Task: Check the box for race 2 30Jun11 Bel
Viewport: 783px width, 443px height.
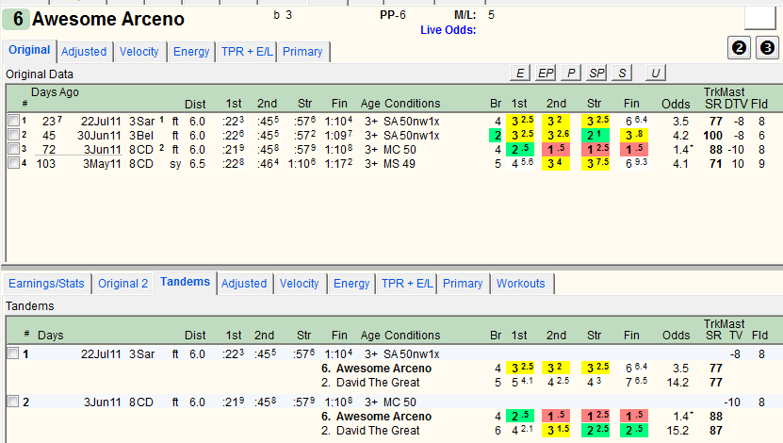Action: tap(13, 135)
